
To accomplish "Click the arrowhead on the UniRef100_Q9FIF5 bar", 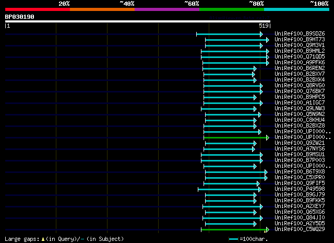I will [258, 184].
